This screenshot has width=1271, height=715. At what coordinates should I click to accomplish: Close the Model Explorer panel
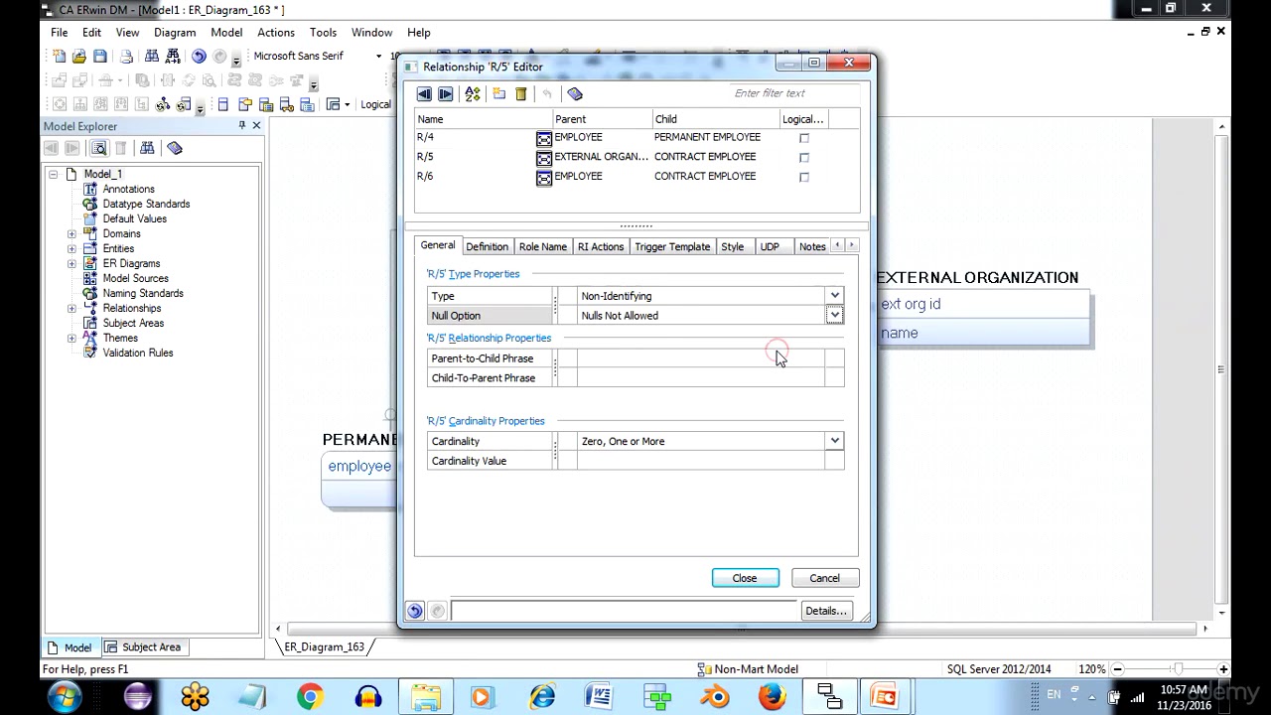(256, 126)
